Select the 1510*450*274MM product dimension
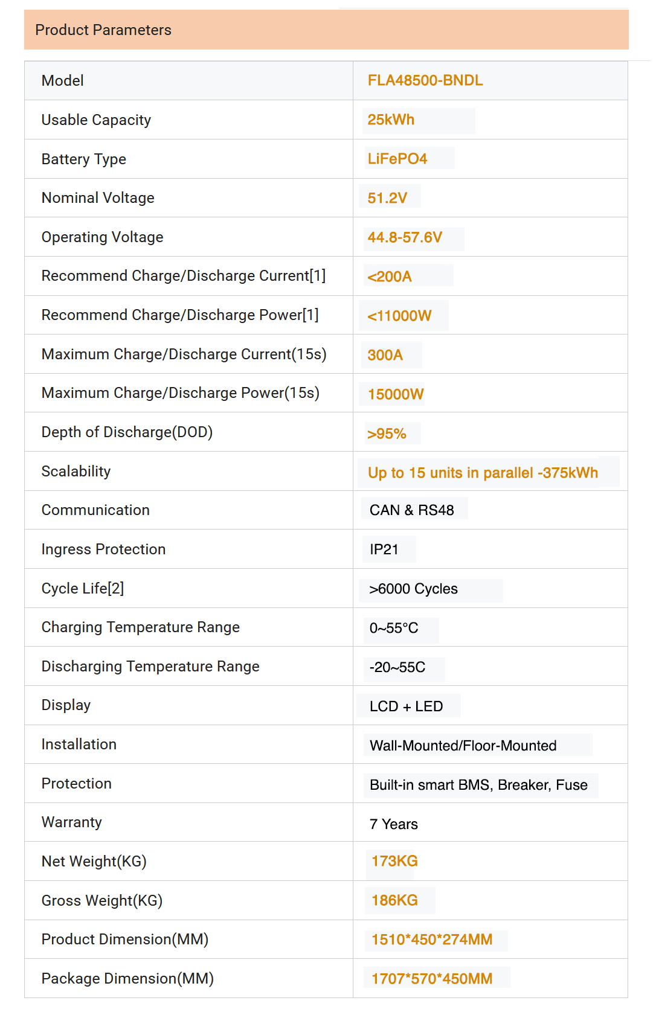The width and height of the screenshot is (656, 1018). pyautogui.click(x=432, y=940)
